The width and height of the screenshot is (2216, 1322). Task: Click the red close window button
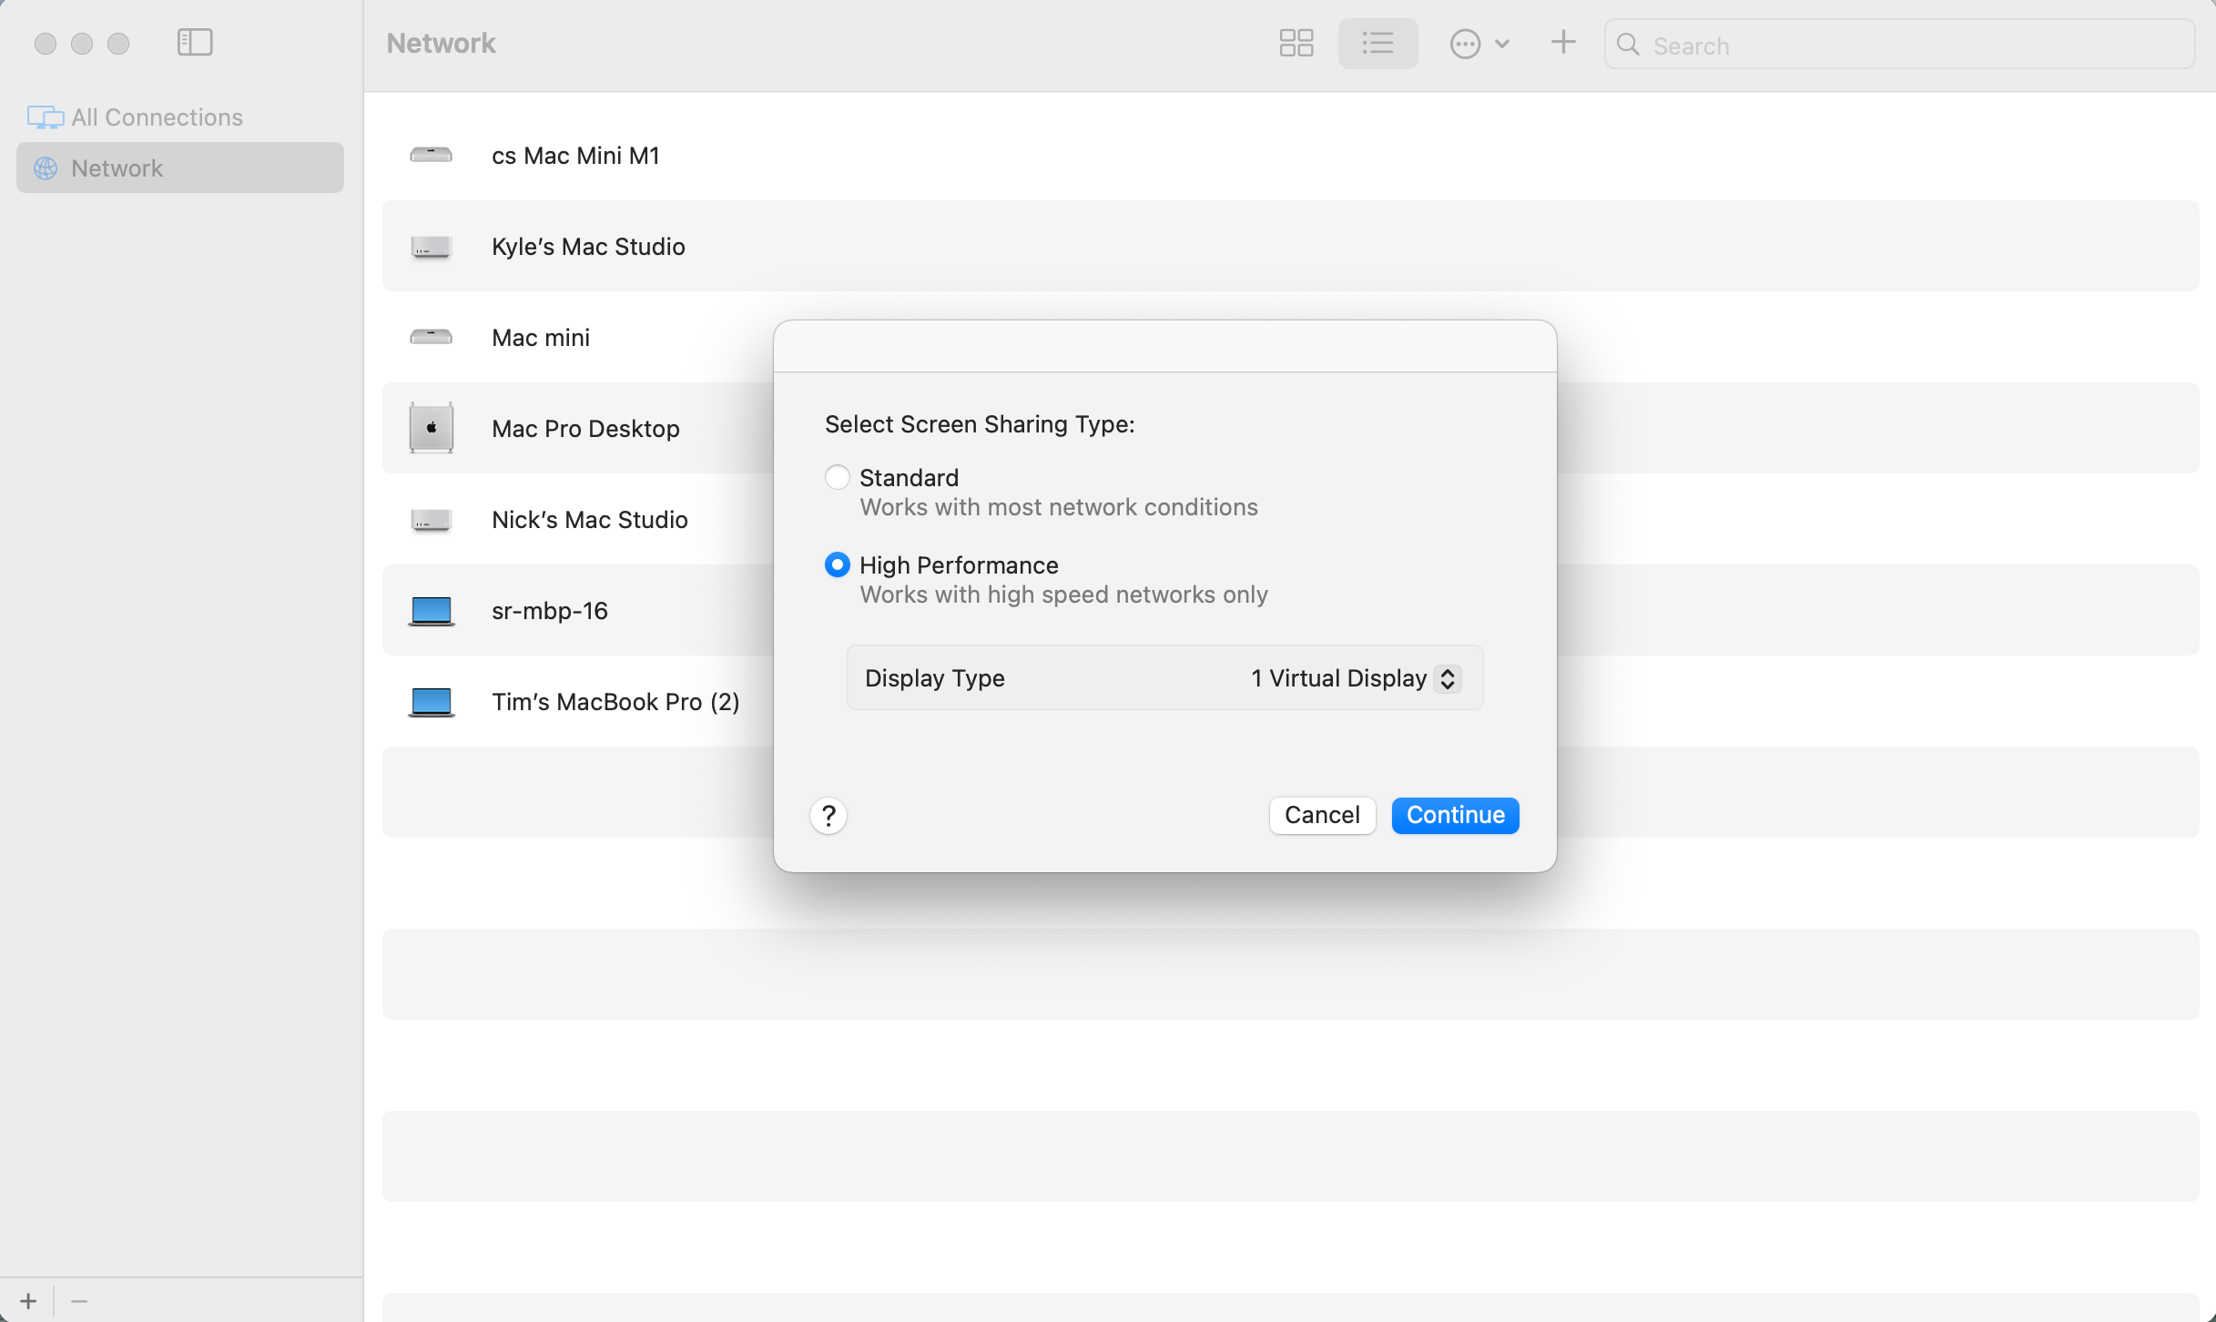pos(46,43)
